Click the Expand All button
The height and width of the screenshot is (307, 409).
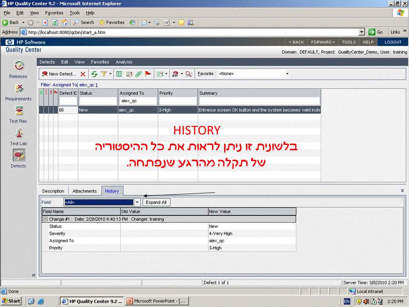point(156,202)
